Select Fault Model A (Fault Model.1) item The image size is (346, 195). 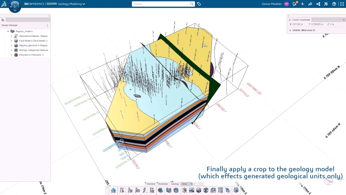[x=33, y=41]
